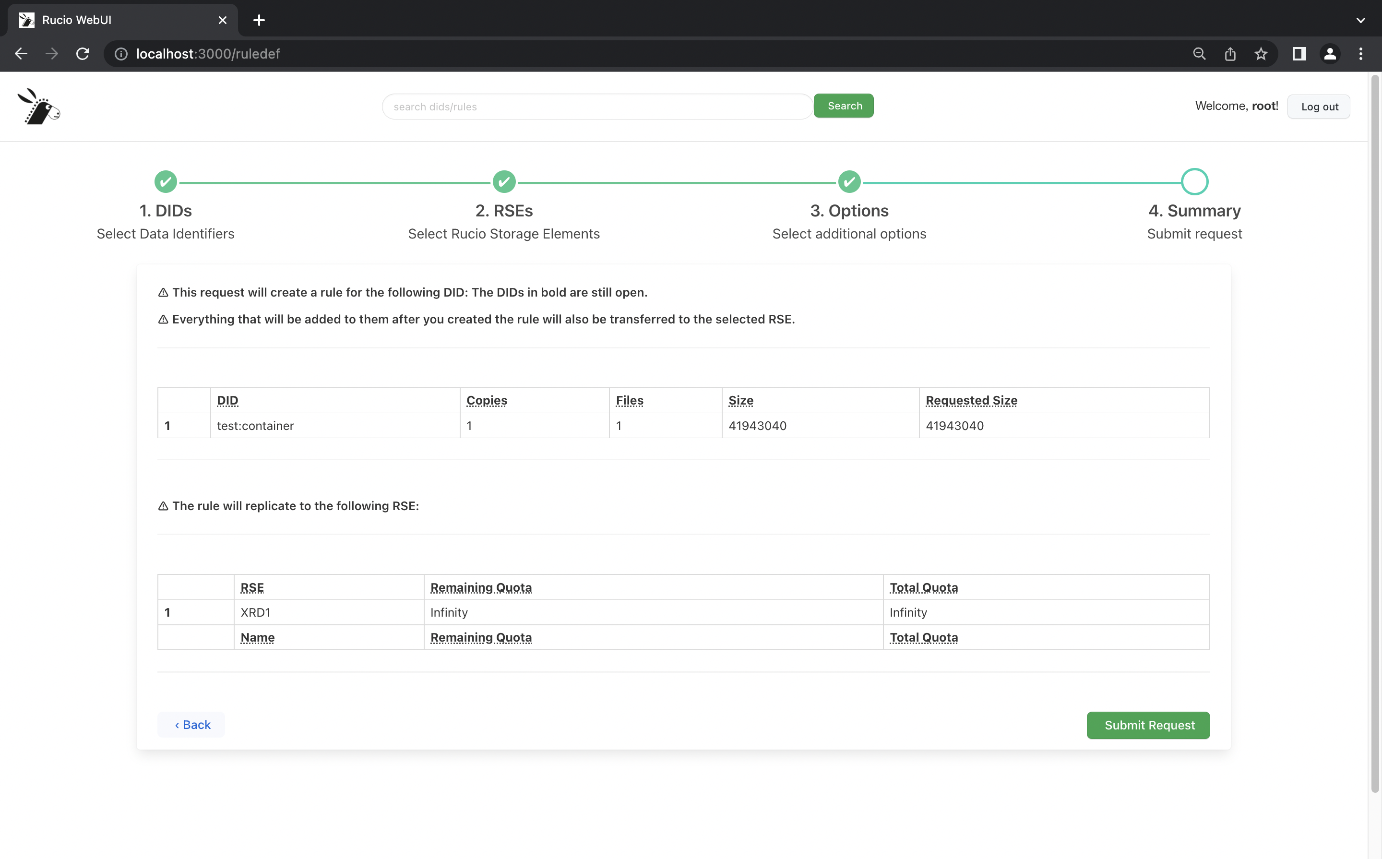Reload the page with refresh icon
1382x859 pixels.
click(83, 53)
